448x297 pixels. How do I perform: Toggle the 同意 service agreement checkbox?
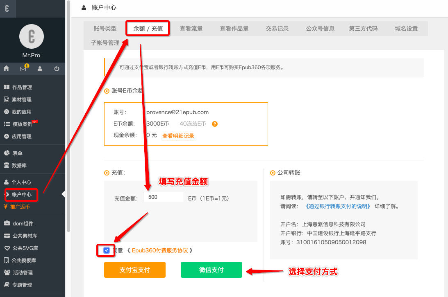tap(107, 250)
